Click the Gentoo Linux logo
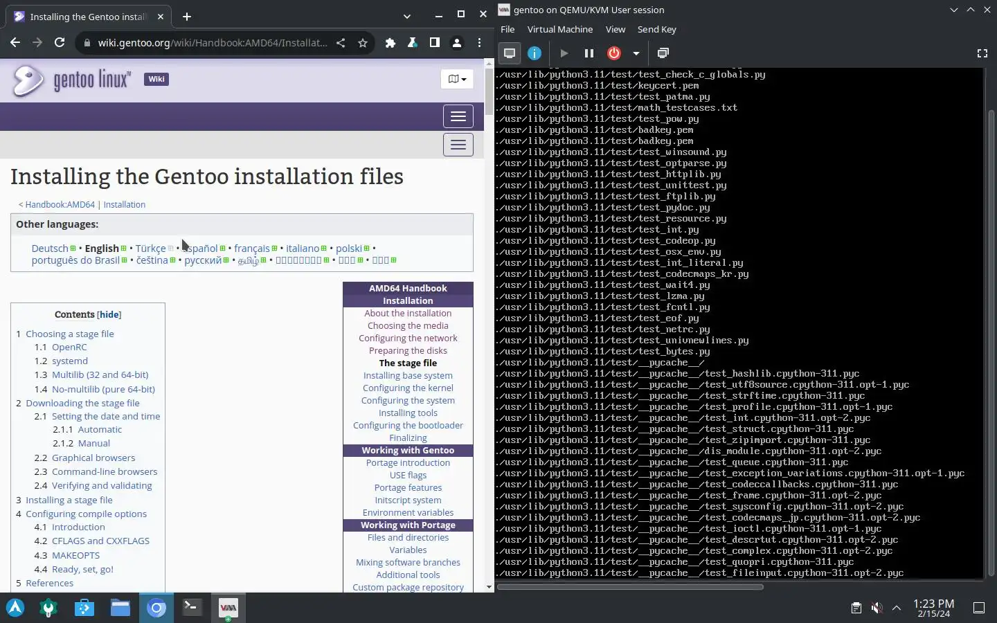 click(x=71, y=80)
